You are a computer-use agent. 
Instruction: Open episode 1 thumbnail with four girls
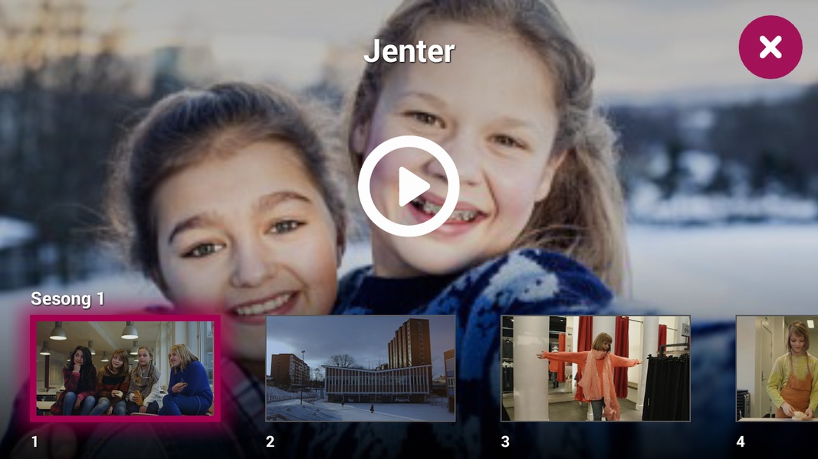click(x=125, y=369)
